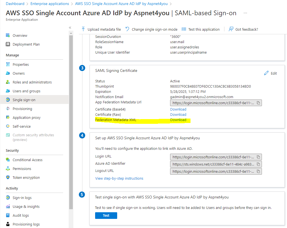
Task: Click the Provisioning logs icon
Action: coord(8,224)
